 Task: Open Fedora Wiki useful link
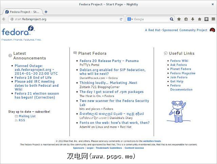[179, 61]
